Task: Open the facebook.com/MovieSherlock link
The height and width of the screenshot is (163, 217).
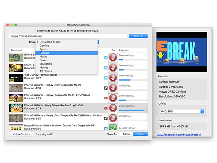Action: click(x=179, y=134)
